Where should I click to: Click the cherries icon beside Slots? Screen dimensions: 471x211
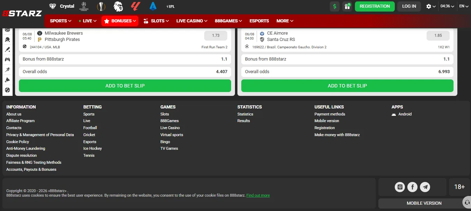pos(146,21)
